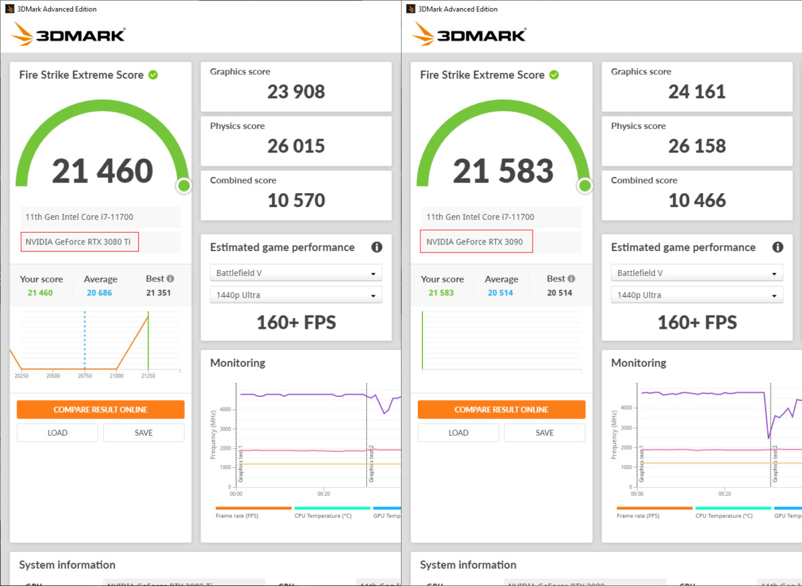The width and height of the screenshot is (802, 586).
Task: Click 11th Gen Intel Core i7-11700 in left window
Action: coord(79,217)
